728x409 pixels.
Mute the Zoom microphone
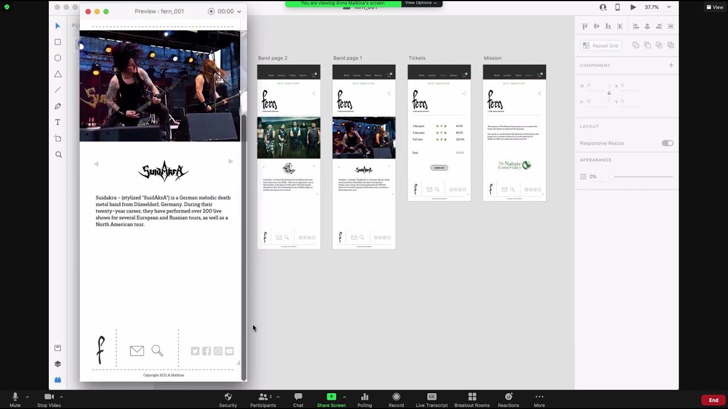(x=15, y=399)
